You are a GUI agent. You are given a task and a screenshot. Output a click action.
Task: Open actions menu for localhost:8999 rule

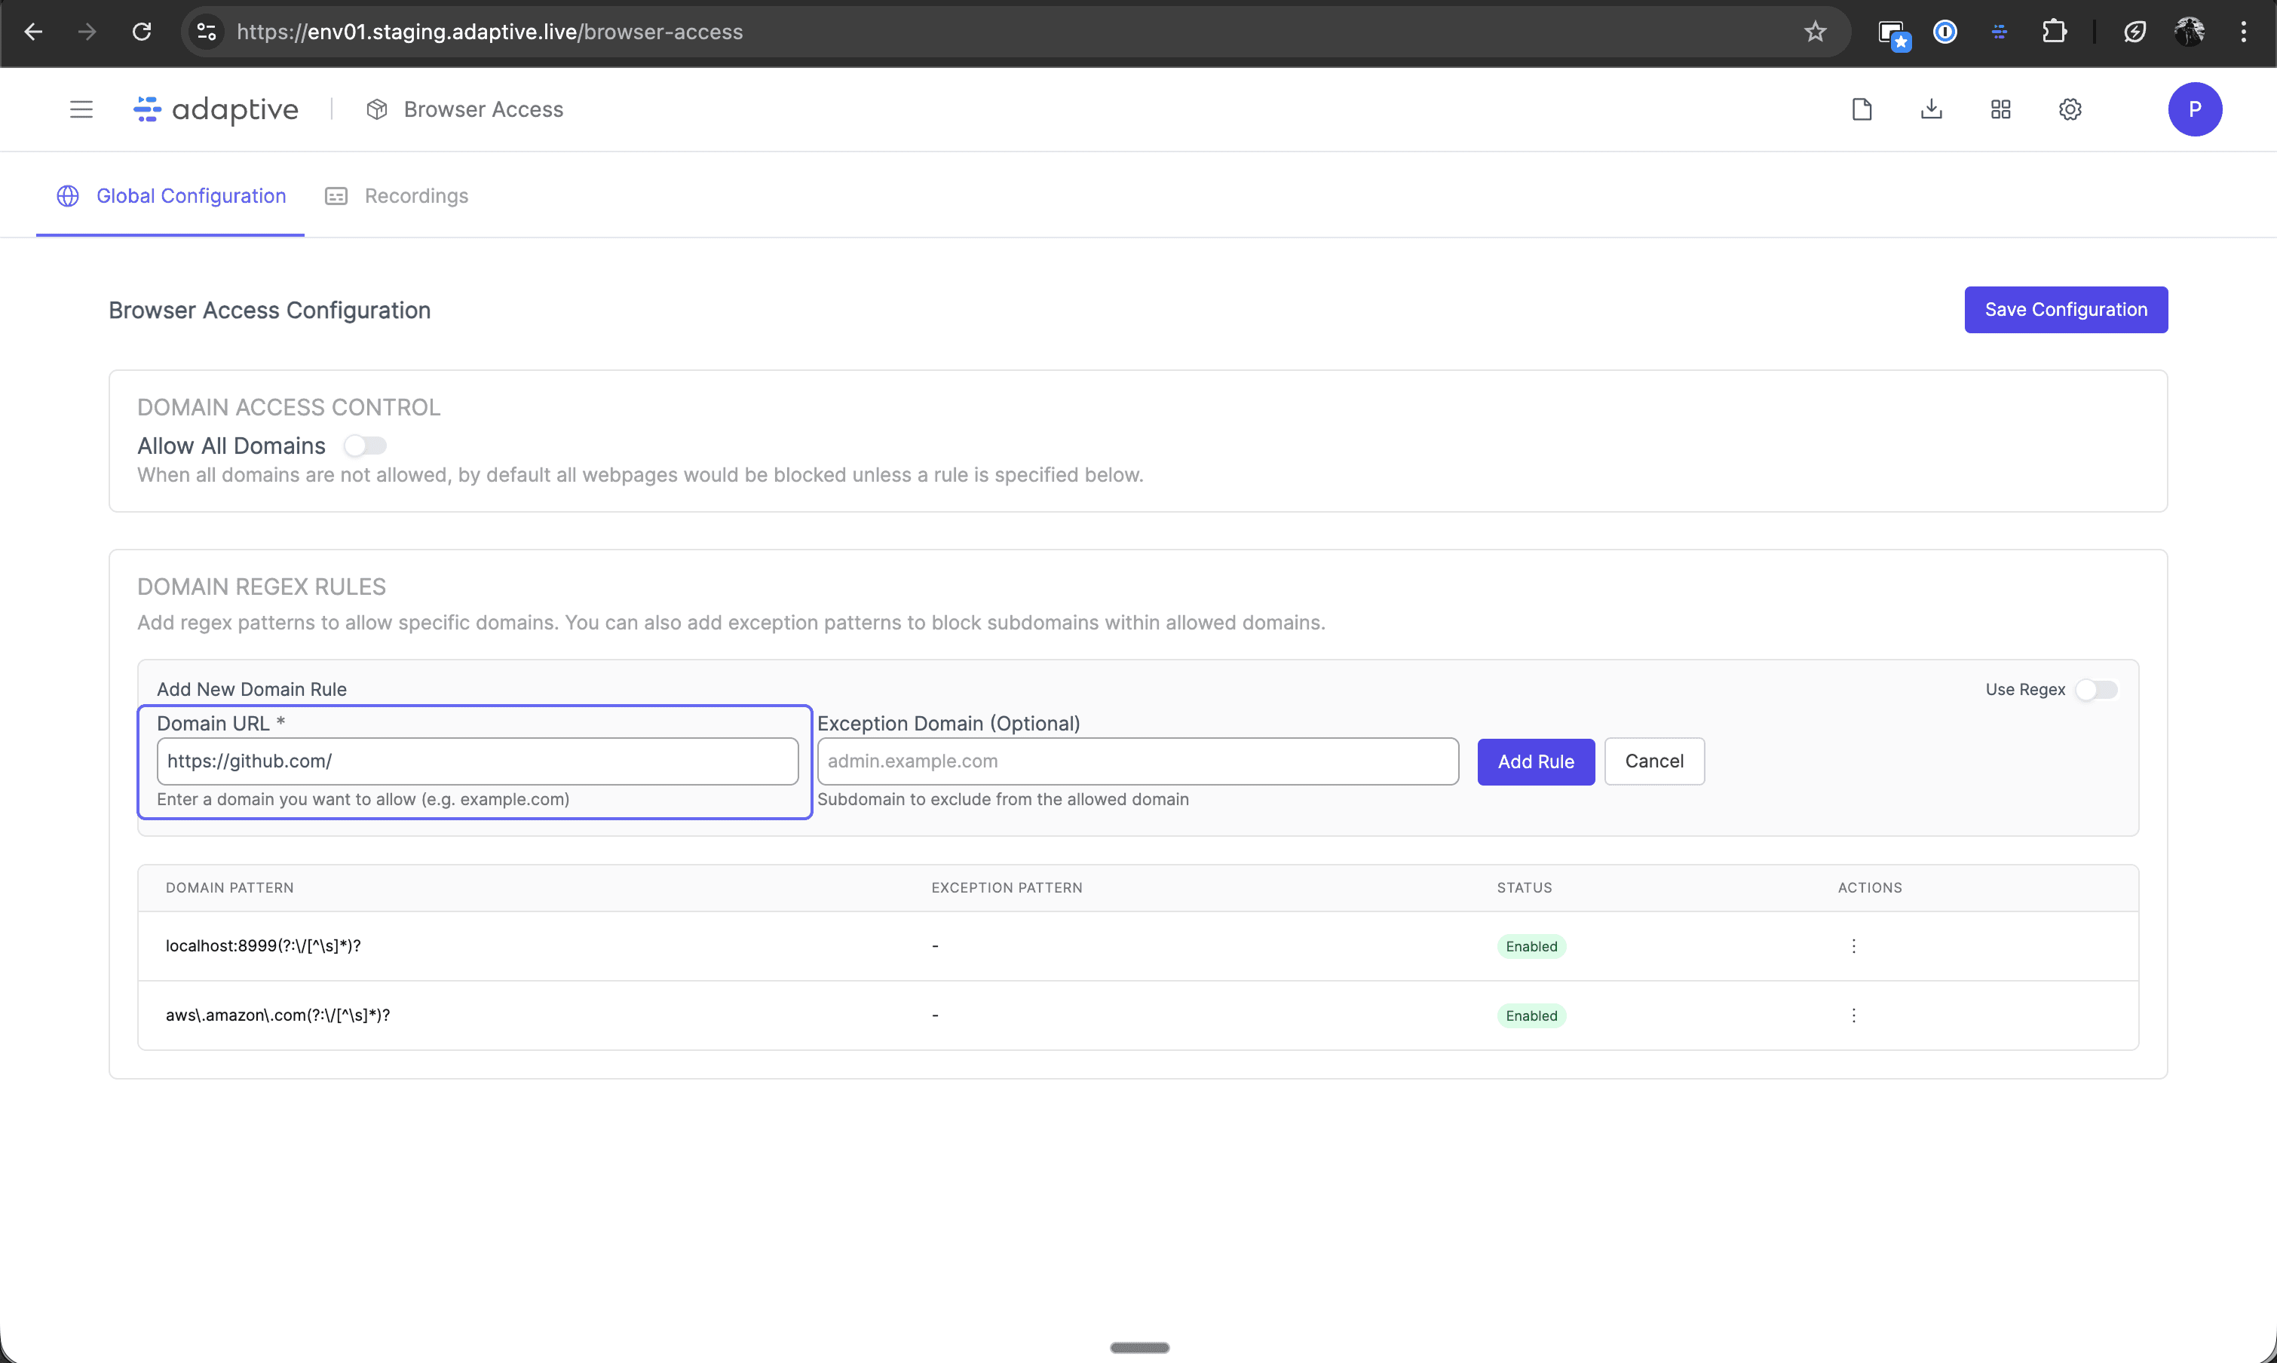click(x=1853, y=946)
